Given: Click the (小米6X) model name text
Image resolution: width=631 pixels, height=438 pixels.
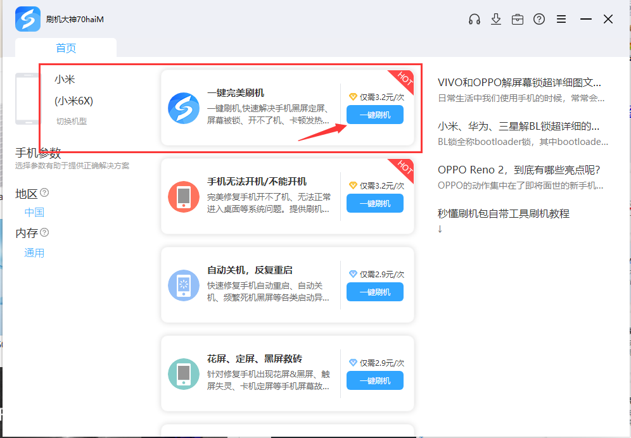Looking at the screenshot, I should (x=73, y=101).
